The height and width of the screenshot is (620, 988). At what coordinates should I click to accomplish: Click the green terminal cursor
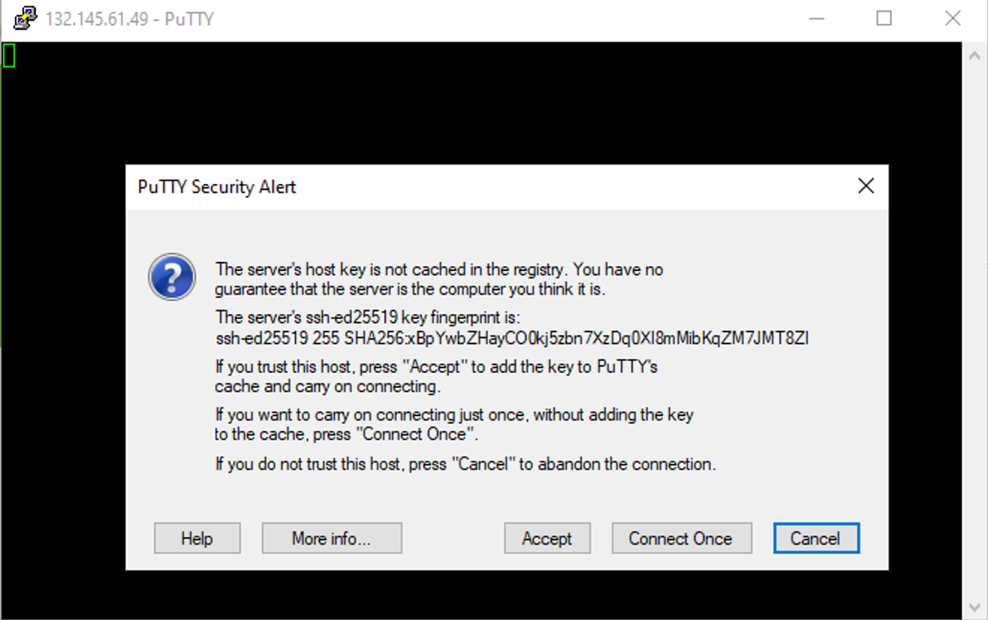point(10,55)
